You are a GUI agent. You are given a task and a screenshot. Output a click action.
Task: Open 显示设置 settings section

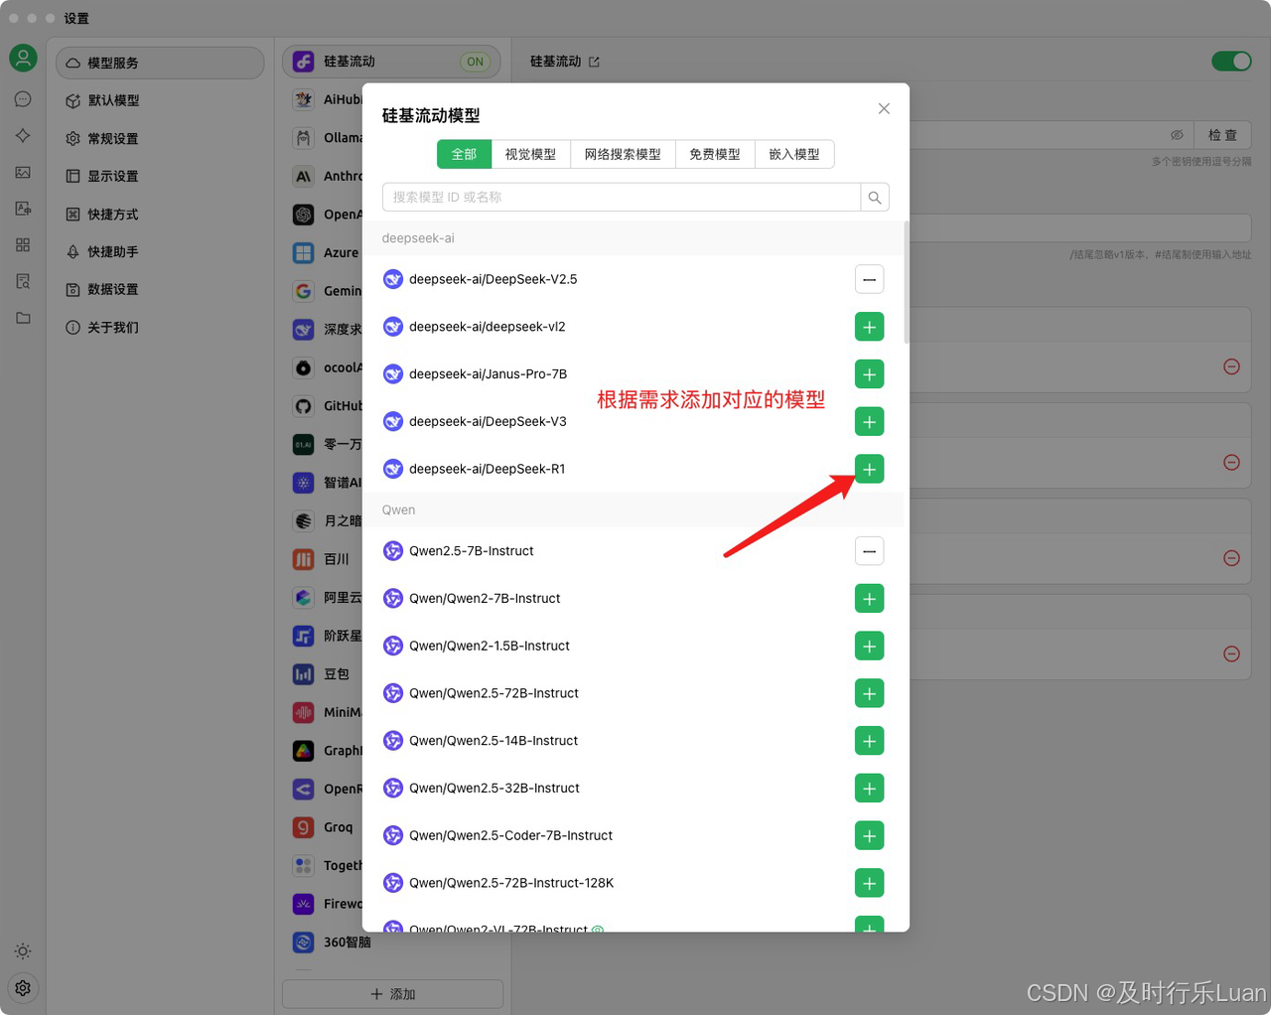(160, 176)
